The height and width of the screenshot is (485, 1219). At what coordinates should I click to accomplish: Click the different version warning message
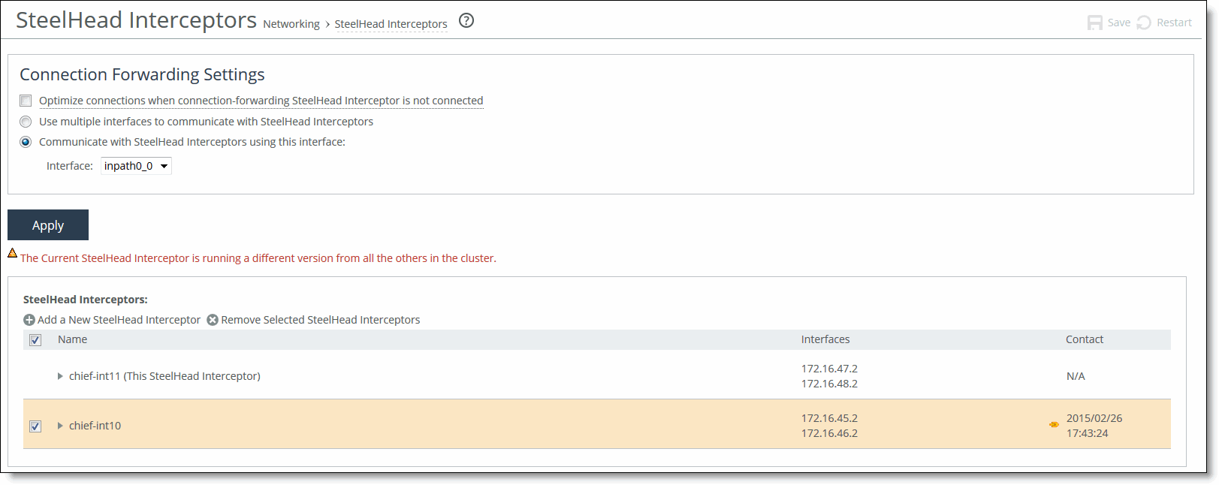tap(258, 258)
